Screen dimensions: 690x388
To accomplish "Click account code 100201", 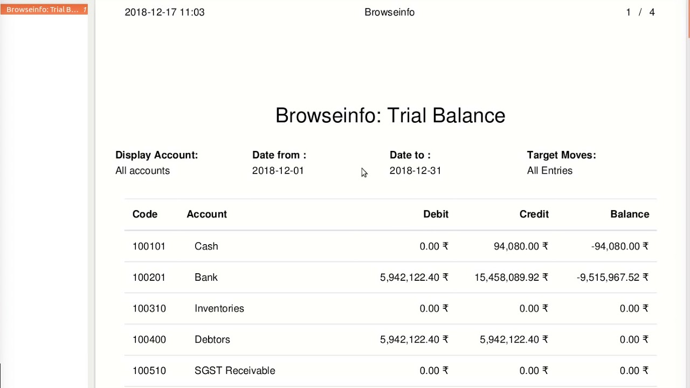I will click(x=149, y=278).
